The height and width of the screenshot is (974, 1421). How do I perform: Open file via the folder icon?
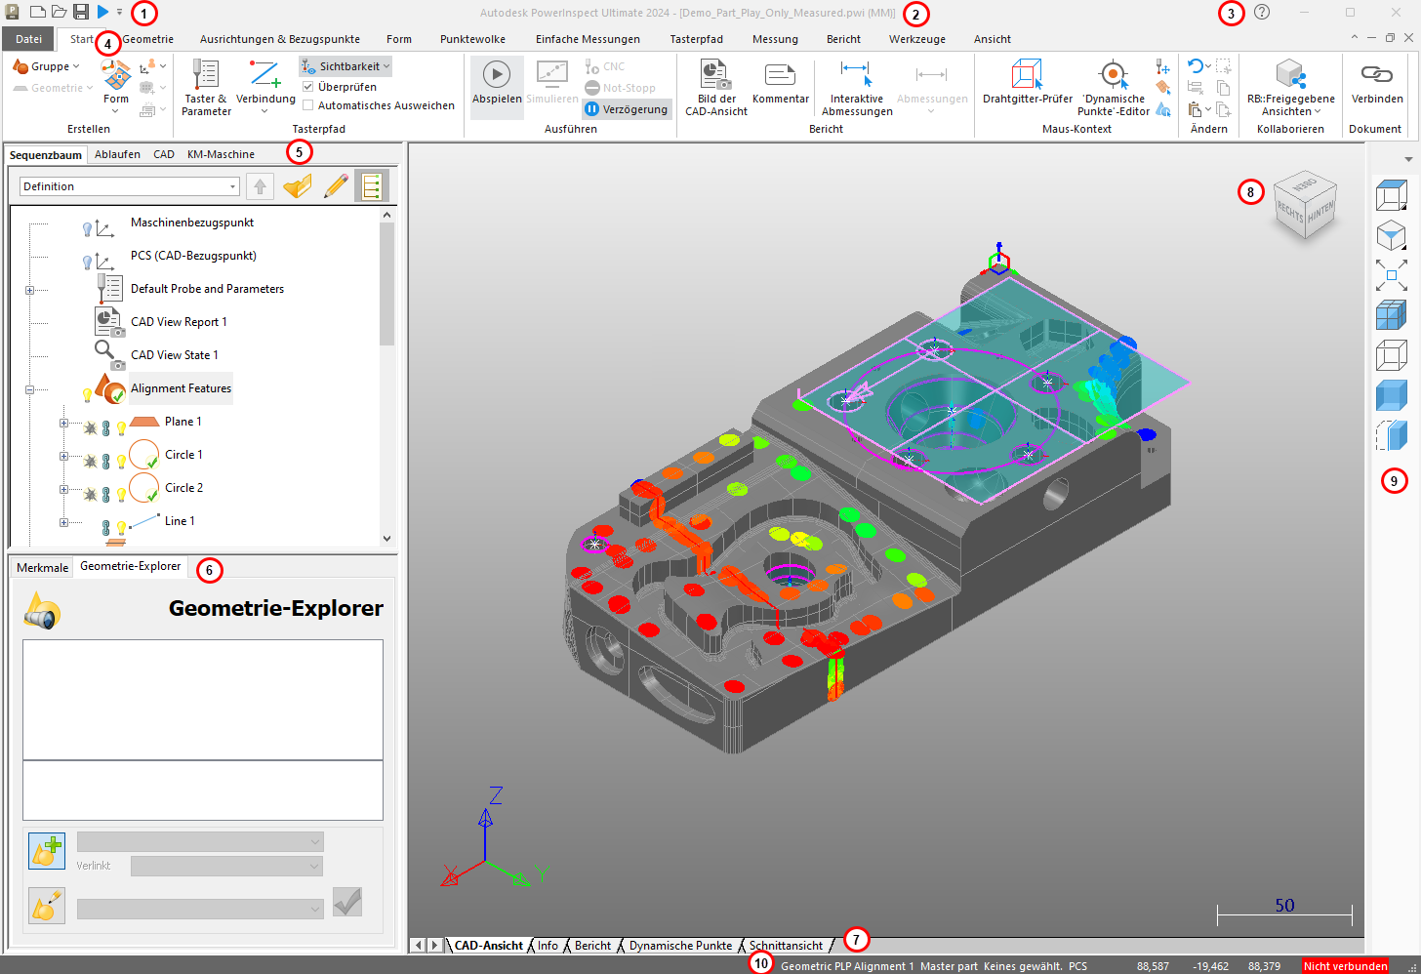(x=60, y=12)
